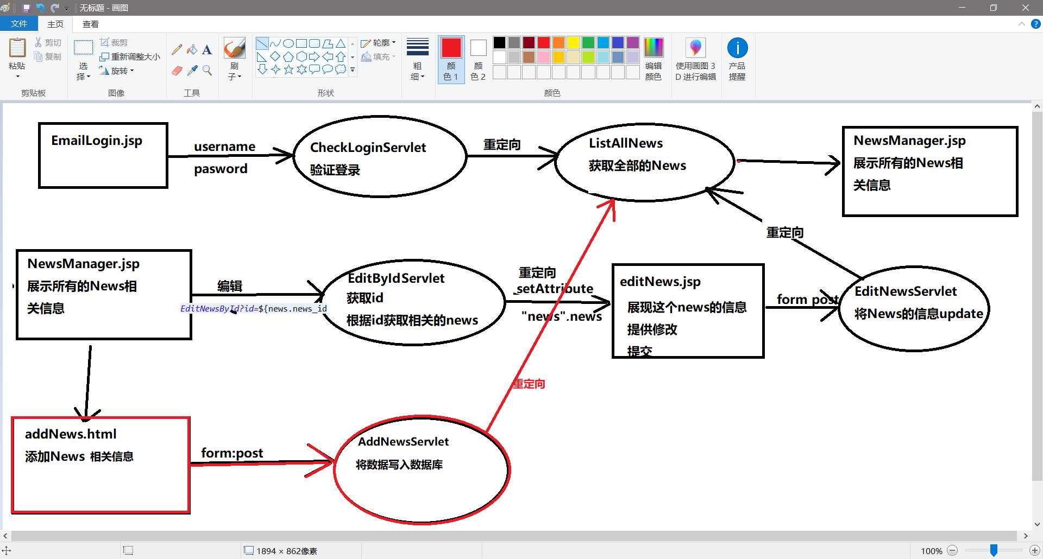Screen dimensions: 1043x559
Task: Open the 粗细 line thickness dropdown
Action: click(x=418, y=60)
